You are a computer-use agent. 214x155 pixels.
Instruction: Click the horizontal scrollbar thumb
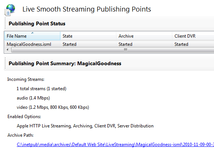[126, 50]
